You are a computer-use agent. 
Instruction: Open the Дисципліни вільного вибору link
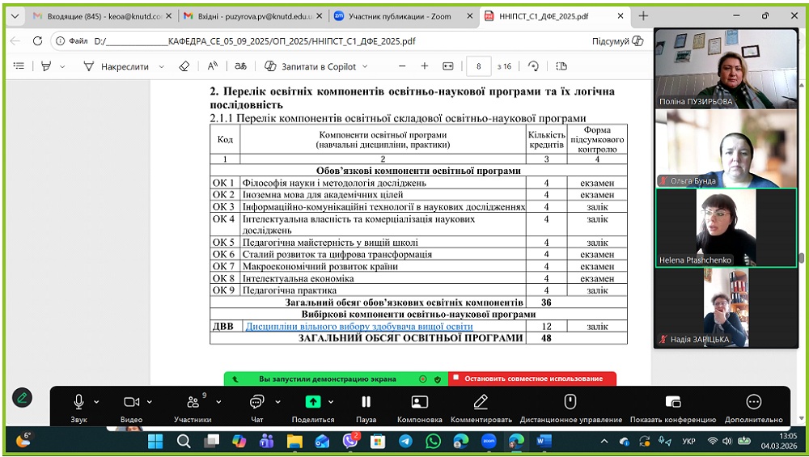coord(359,326)
